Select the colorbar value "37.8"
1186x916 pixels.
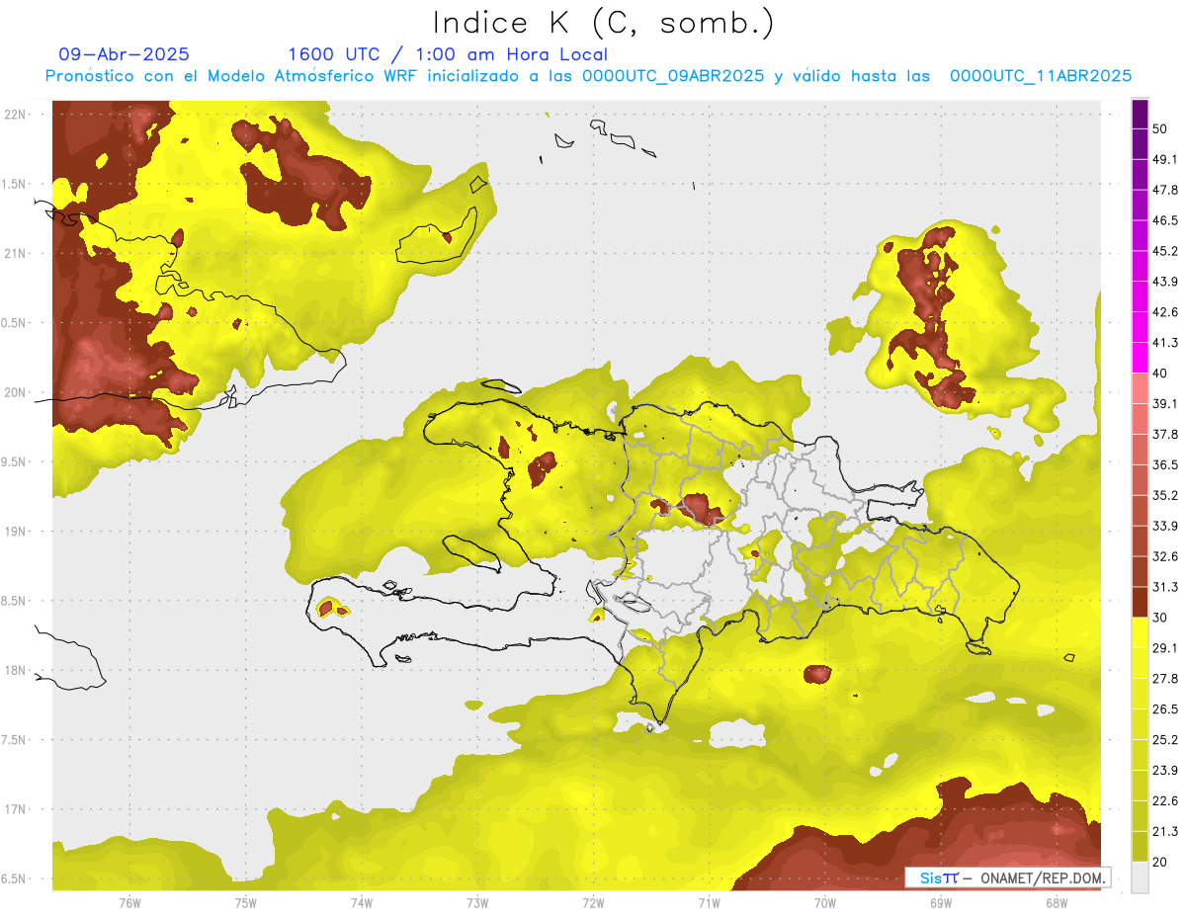click(1165, 434)
